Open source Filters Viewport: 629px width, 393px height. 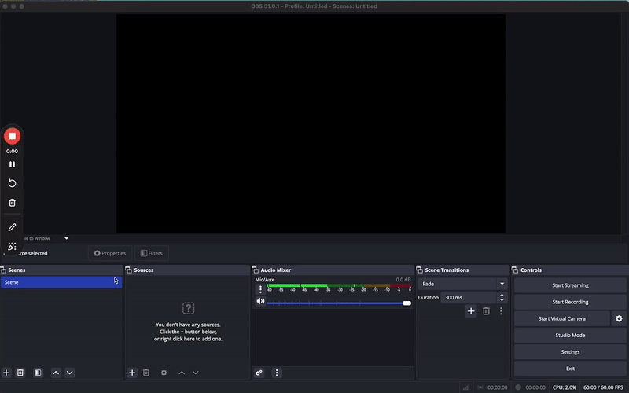pyautogui.click(x=152, y=253)
